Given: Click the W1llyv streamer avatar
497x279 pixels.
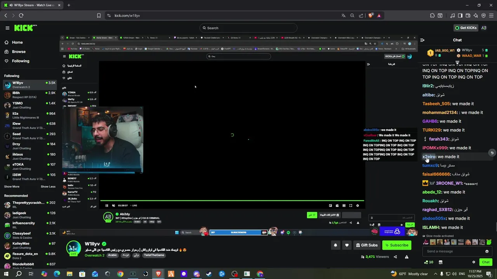Looking at the screenshot, I should (x=73, y=248).
